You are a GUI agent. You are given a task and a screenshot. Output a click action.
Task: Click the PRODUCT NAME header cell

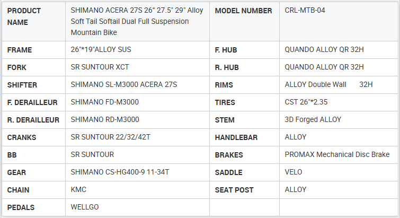24,16
